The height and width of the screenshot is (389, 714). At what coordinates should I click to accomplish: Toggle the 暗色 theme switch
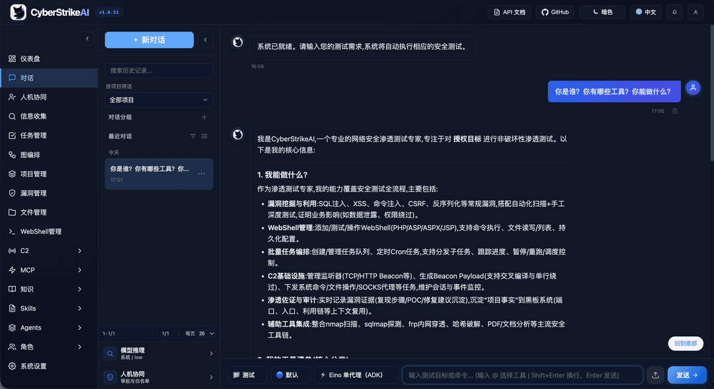tap(602, 13)
